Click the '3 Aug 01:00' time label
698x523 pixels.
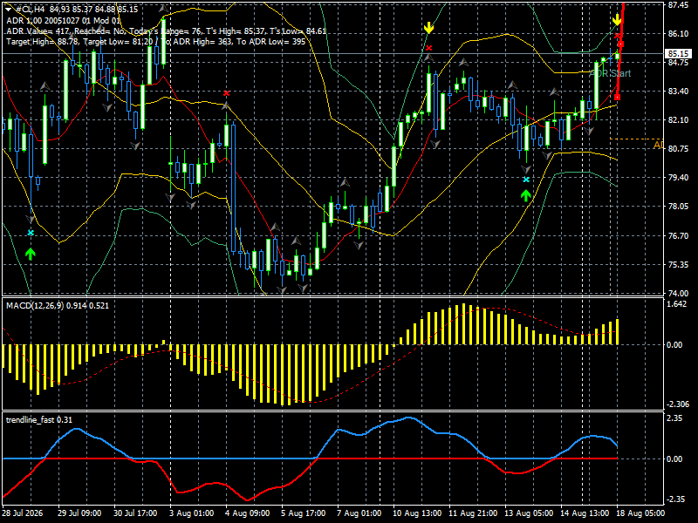(x=191, y=513)
